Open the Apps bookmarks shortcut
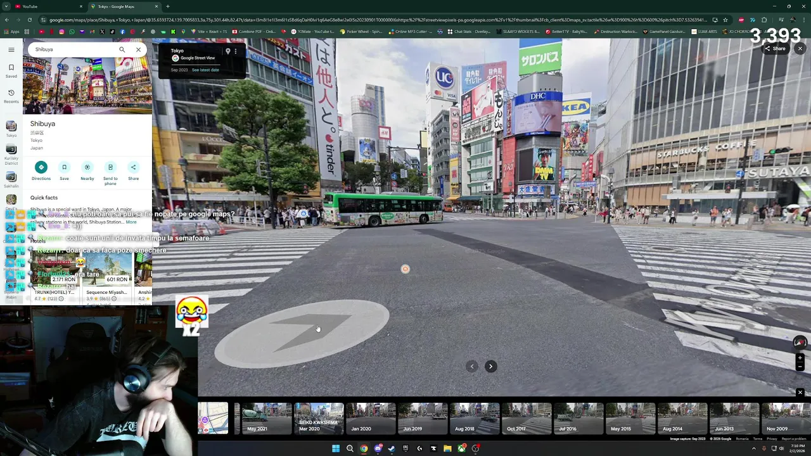The width and height of the screenshot is (811, 456). point(11,31)
